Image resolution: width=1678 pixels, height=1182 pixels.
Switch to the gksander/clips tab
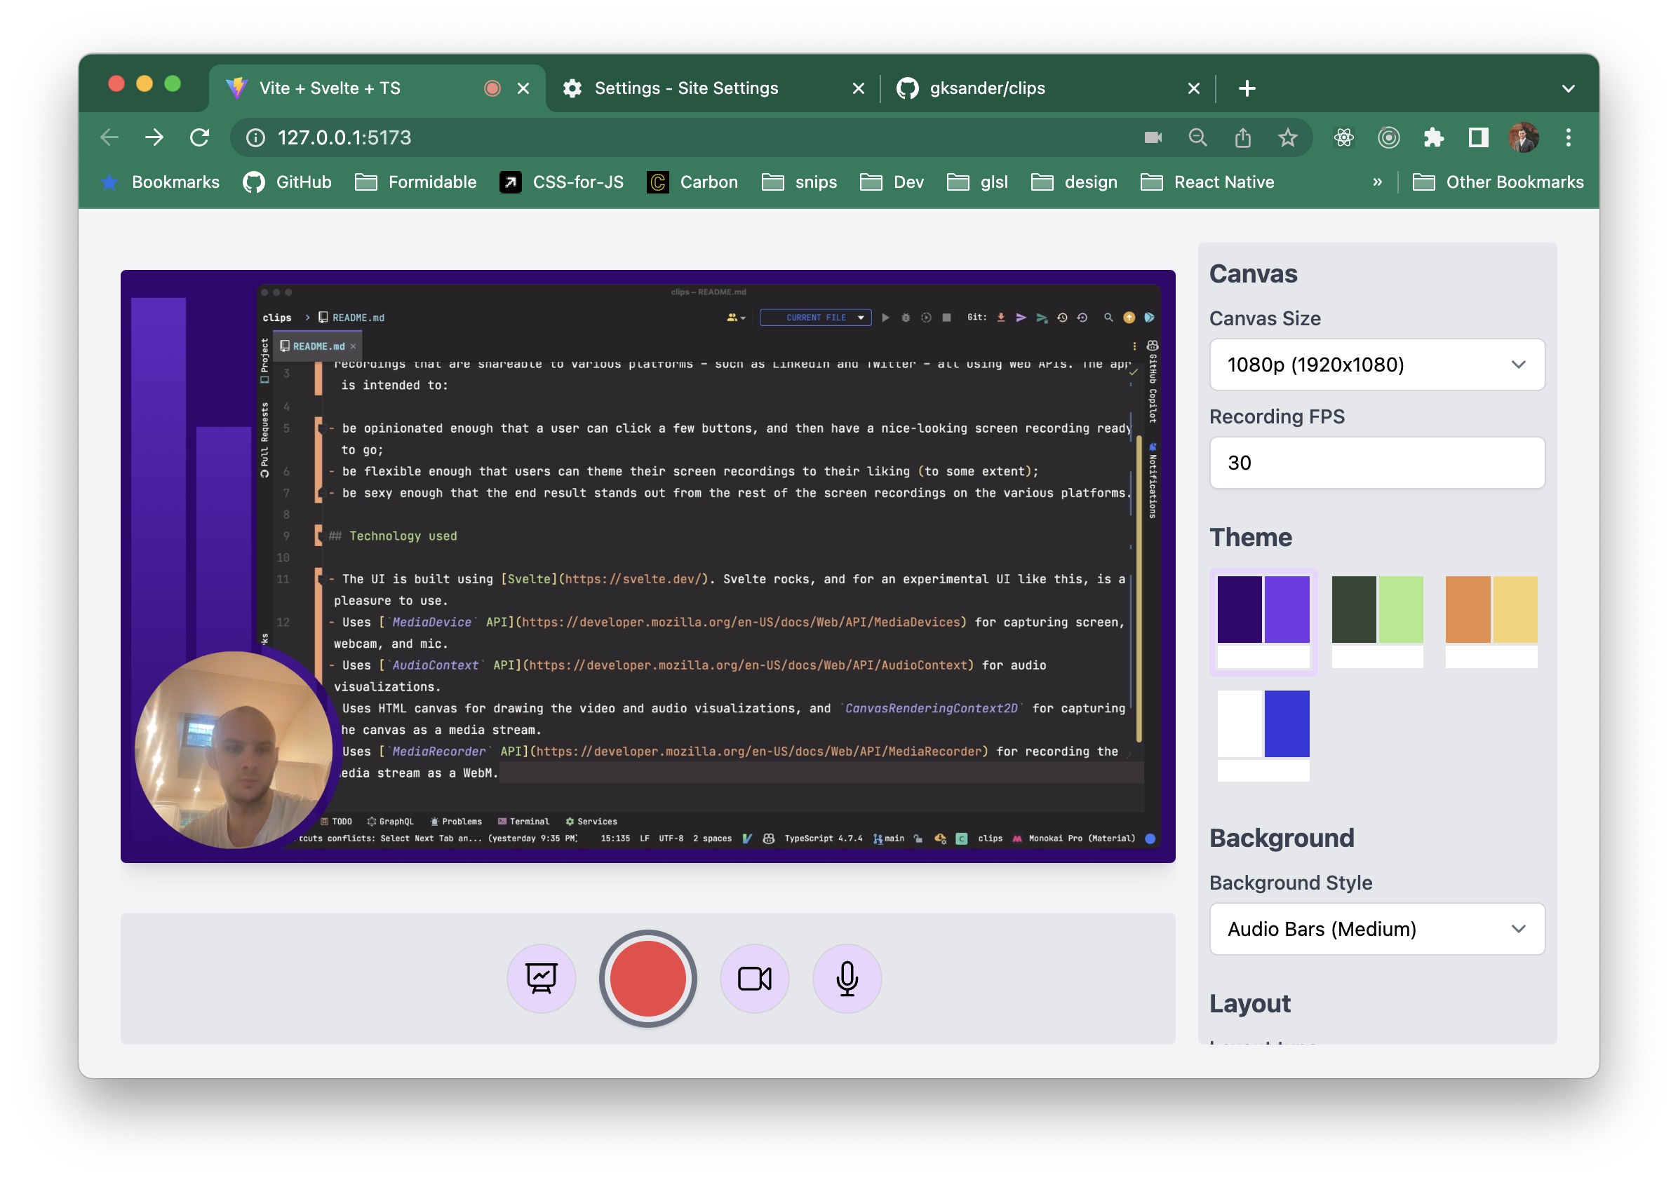click(986, 88)
